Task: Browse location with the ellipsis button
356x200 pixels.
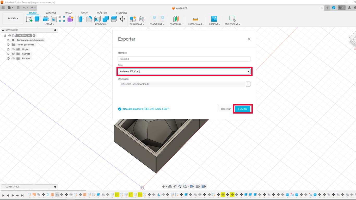Action: 248,84
